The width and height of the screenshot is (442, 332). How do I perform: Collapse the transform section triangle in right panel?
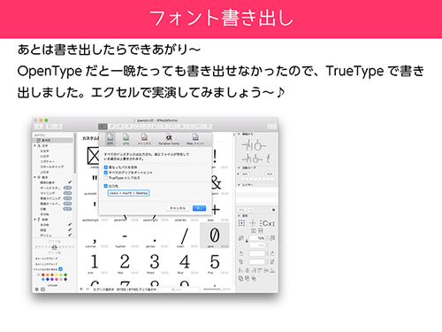(239, 216)
